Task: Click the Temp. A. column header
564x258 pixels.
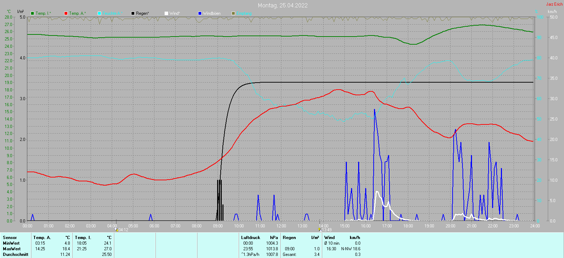Action: (x=42, y=238)
